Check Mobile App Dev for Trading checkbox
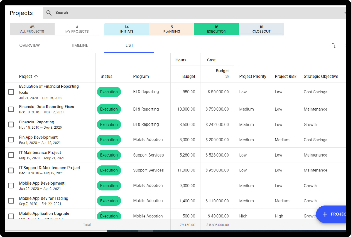This screenshot has width=351, height=237. point(11,201)
